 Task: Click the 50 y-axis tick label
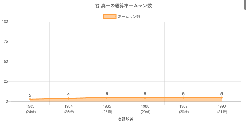pyautogui.click(x=6, y=61)
